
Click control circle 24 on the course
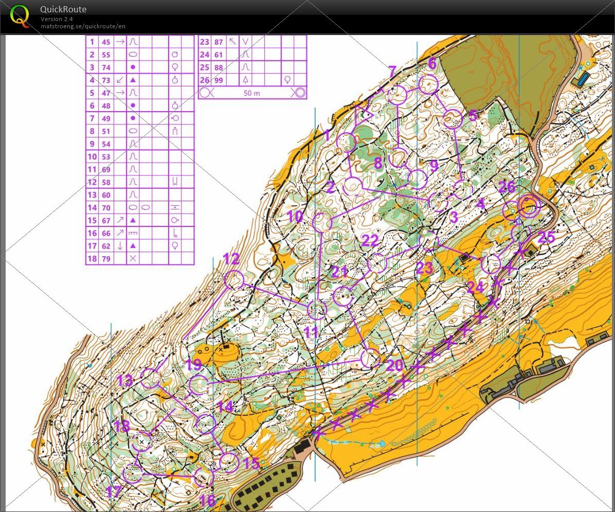[491, 264]
